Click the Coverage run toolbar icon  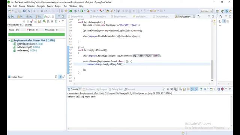click(x=88, y=11)
